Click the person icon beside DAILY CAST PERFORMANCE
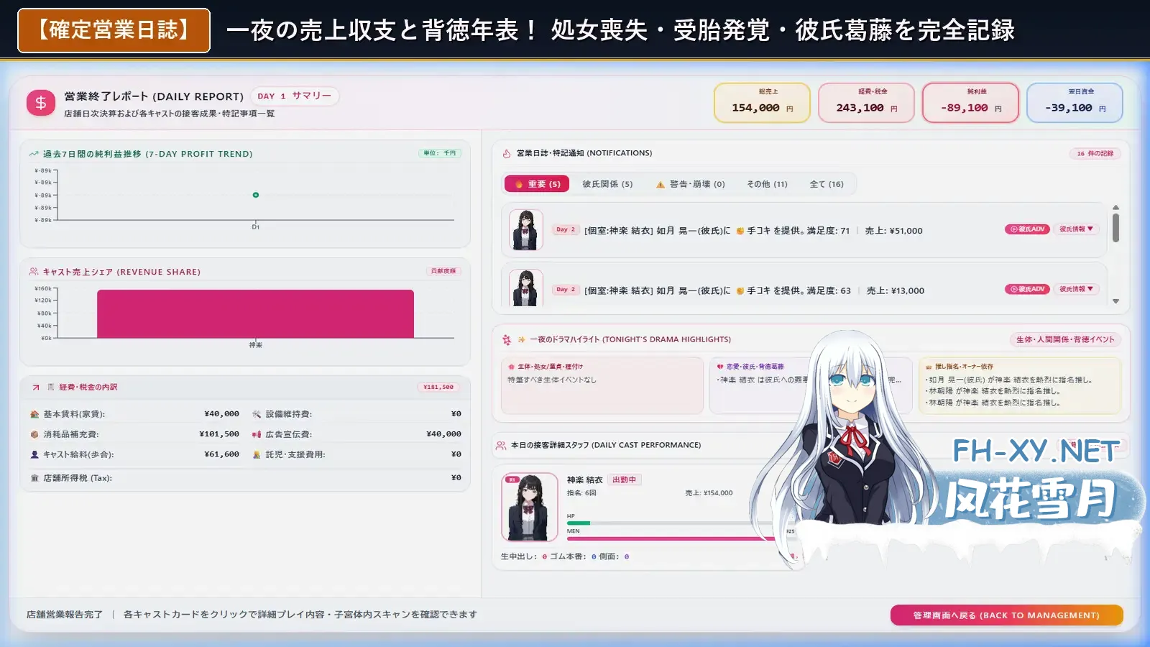The height and width of the screenshot is (647, 1150). [x=501, y=446]
